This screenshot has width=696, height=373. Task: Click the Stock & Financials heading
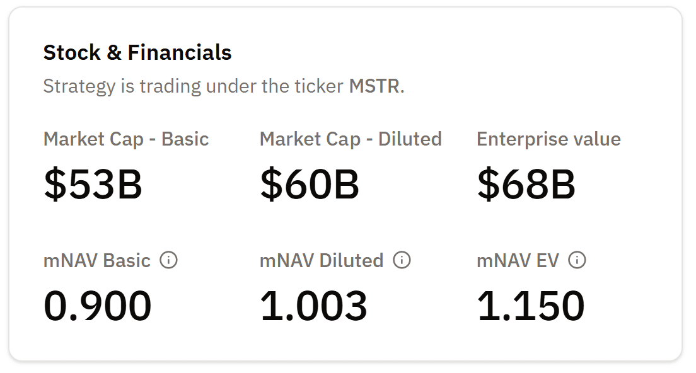point(137,53)
